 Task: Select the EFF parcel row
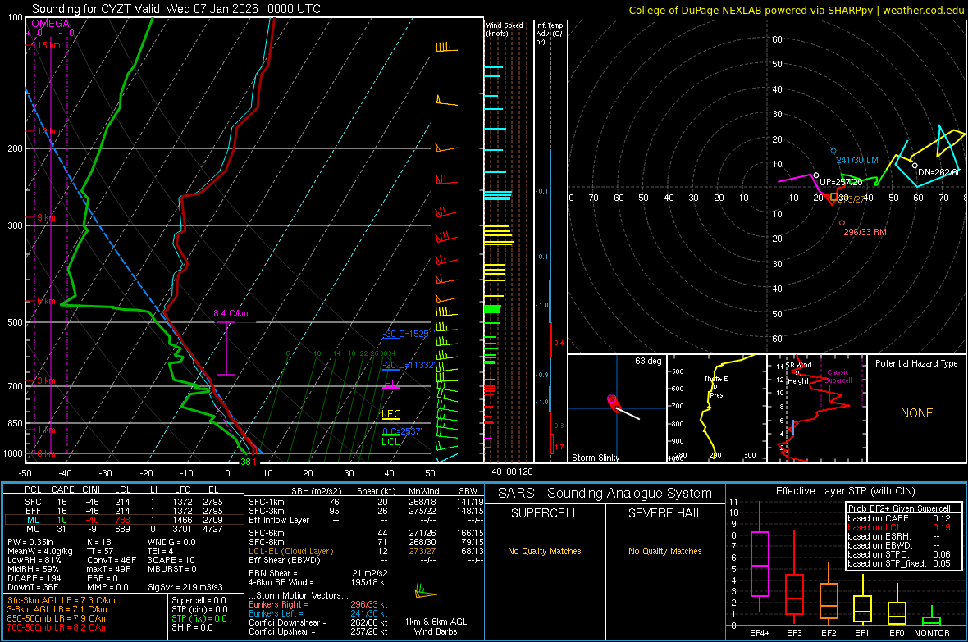[124, 511]
